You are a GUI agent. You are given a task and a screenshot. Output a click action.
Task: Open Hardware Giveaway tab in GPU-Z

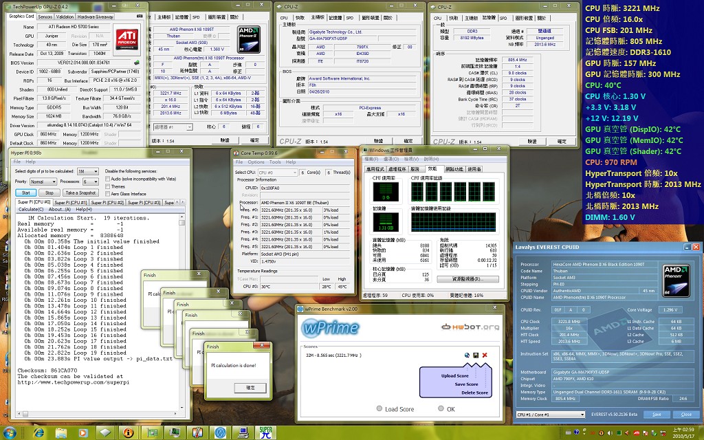click(95, 16)
